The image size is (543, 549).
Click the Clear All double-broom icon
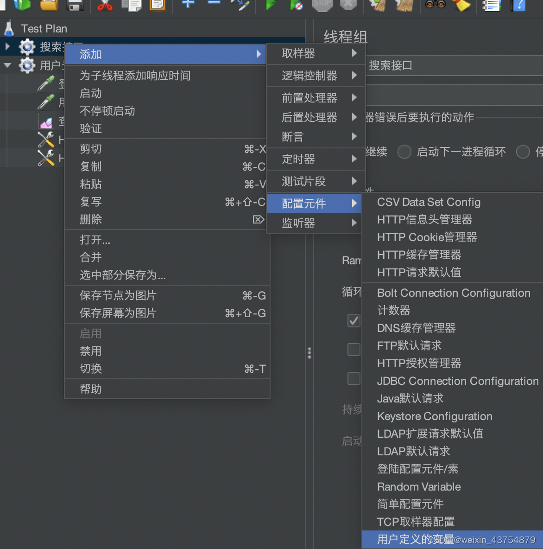click(404, 5)
